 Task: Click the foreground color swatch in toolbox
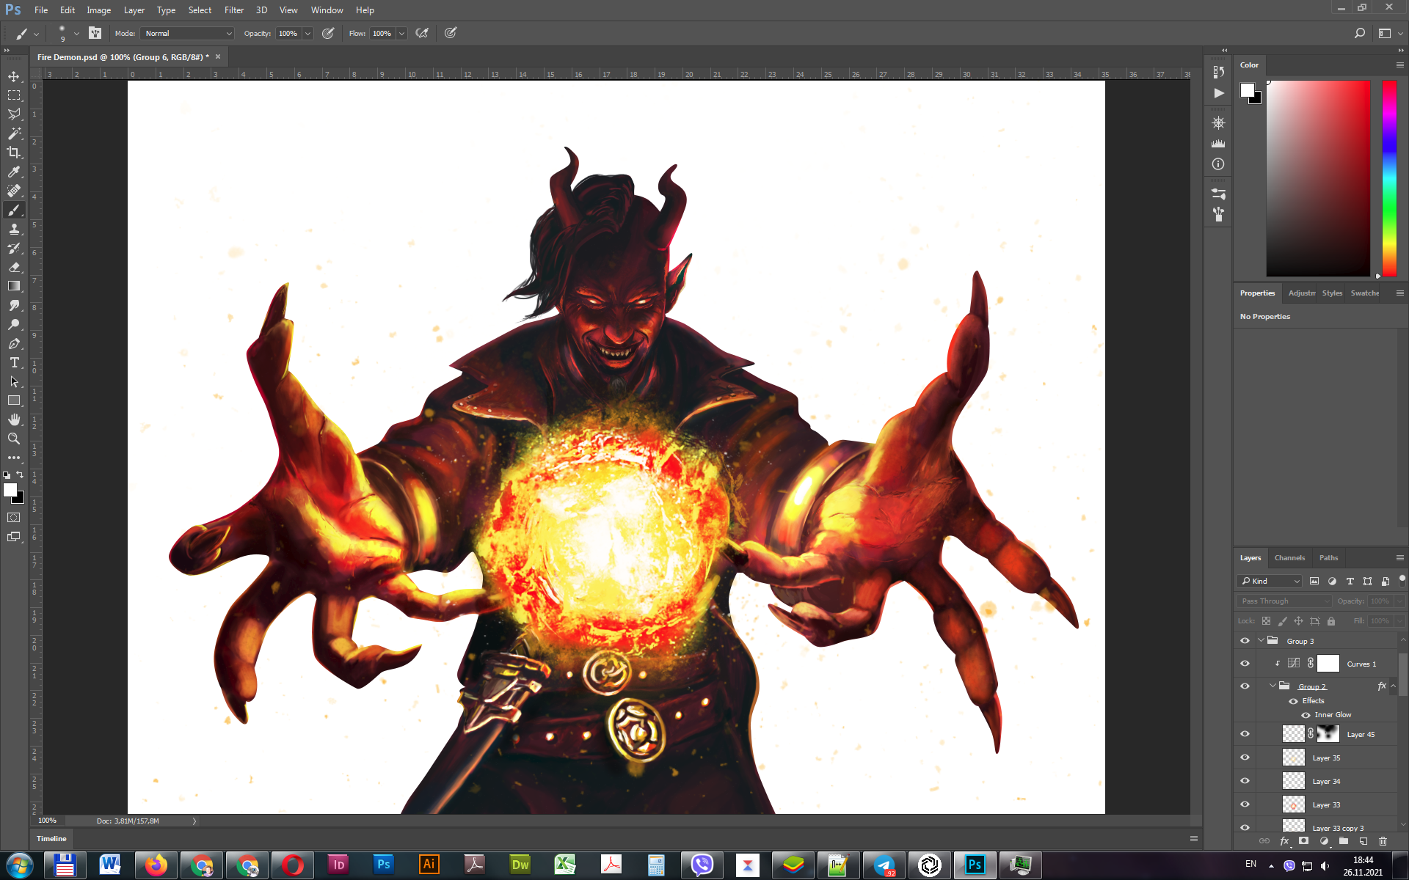(10, 490)
